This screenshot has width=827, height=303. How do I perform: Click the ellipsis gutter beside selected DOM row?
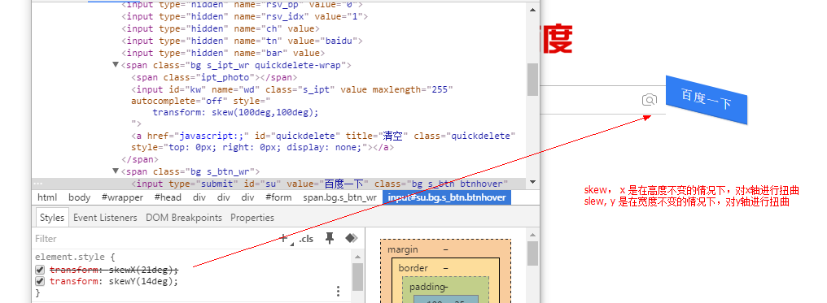[37, 184]
